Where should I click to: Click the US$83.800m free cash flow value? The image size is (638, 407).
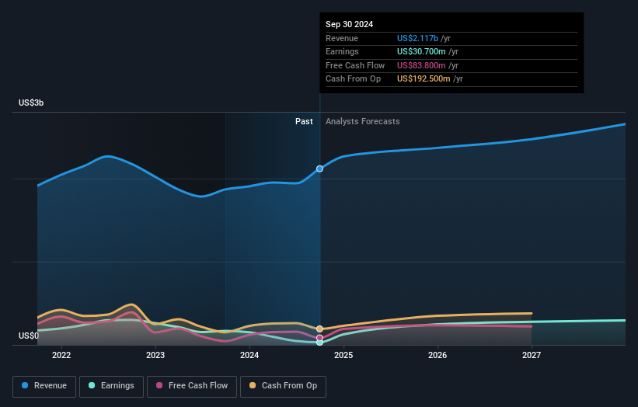point(421,65)
